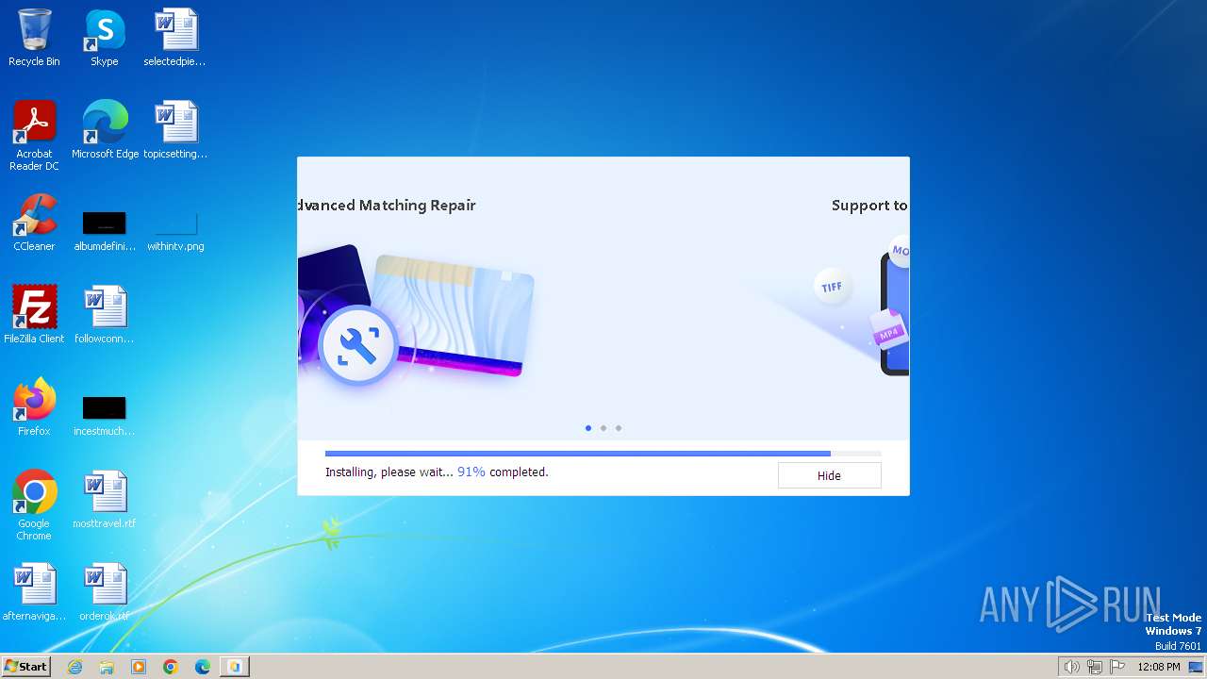Click the network tray icon
Viewport: 1207px width, 679px height.
coord(1095,667)
